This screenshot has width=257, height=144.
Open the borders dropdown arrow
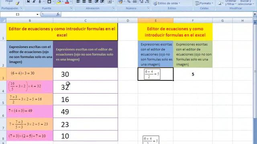[x=53, y=2]
